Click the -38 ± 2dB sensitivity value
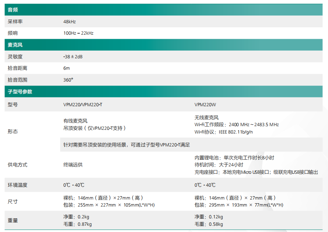Image resolution: width=328 pixels, height=232 pixels. coord(73,56)
